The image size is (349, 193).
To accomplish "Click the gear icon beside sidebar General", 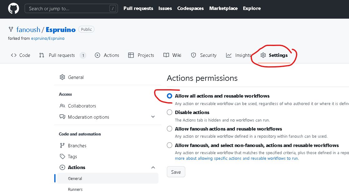I will pyautogui.click(x=62, y=77).
